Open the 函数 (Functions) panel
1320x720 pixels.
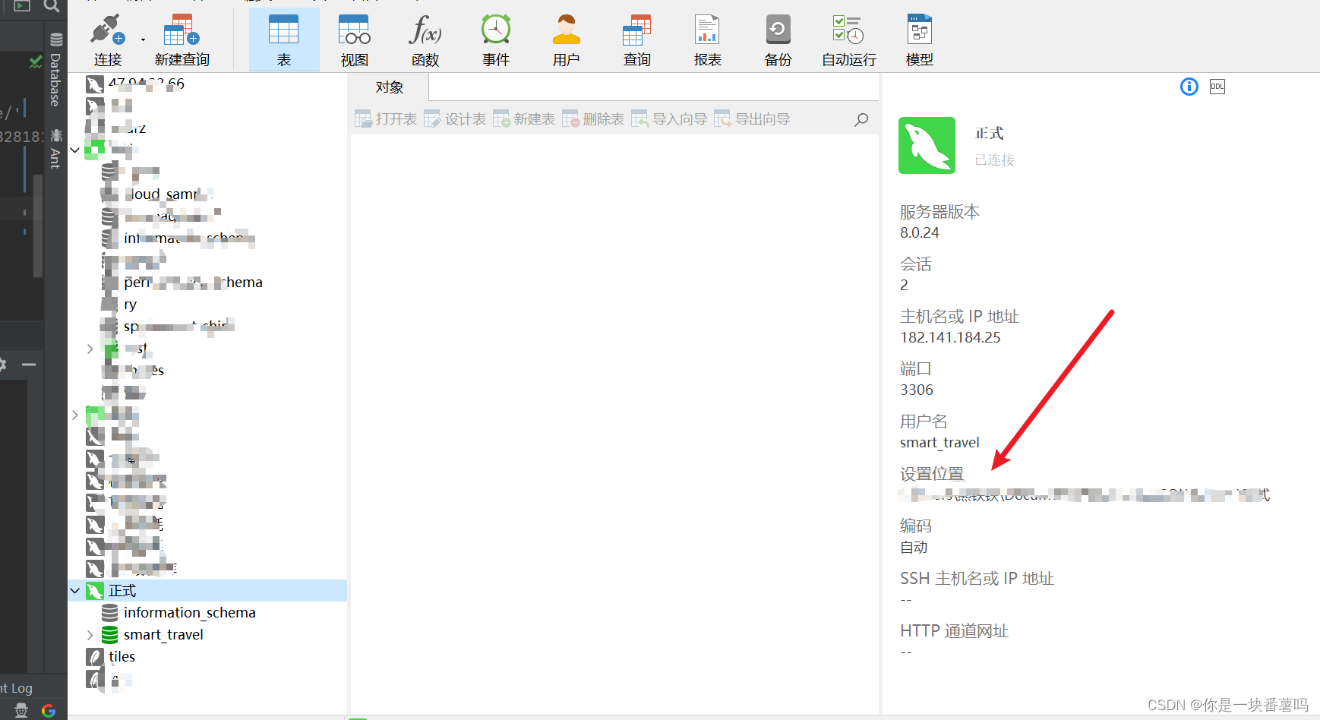click(425, 38)
